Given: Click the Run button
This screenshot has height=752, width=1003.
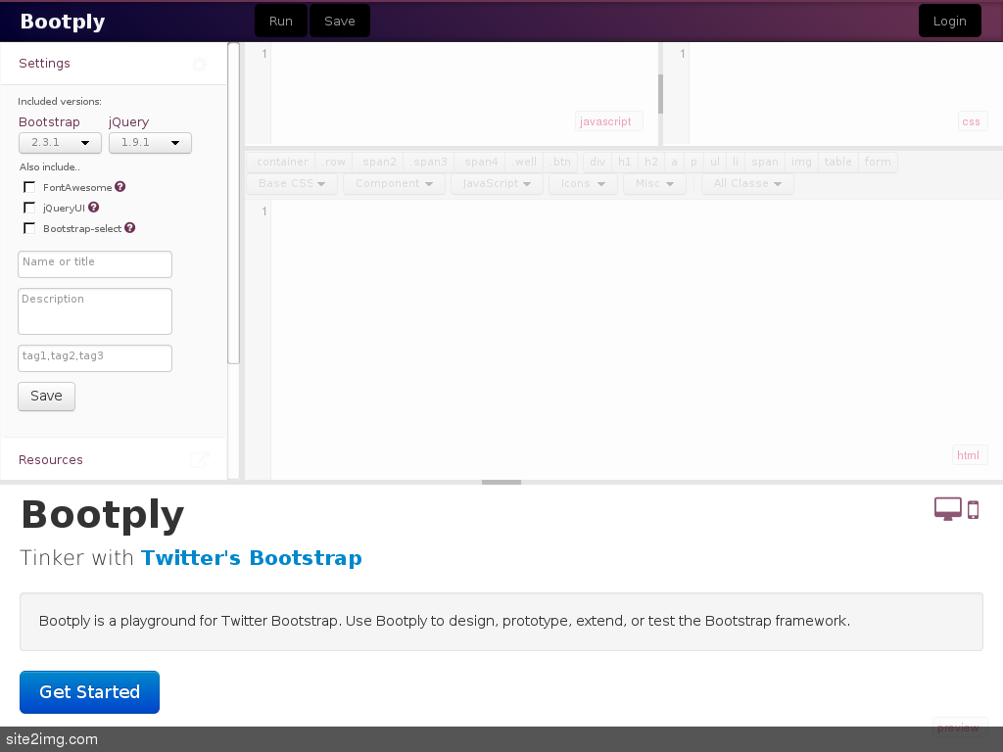Looking at the screenshot, I should click(x=281, y=21).
